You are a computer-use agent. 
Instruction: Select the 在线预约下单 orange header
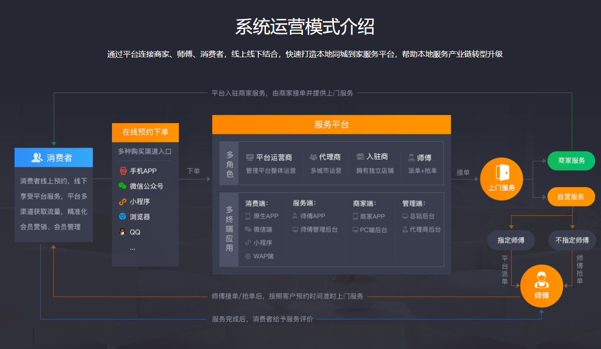145,132
